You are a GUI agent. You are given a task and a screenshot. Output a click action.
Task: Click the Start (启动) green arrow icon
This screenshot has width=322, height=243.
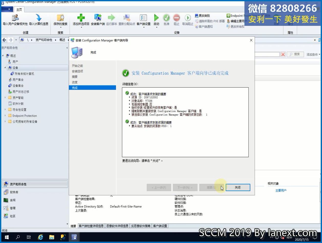tap(156, 18)
